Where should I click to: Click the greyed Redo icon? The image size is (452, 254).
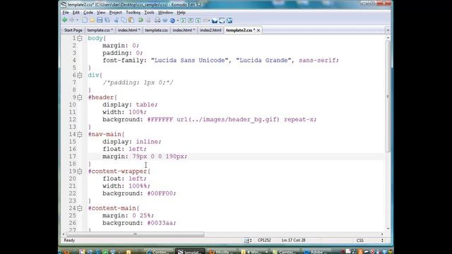pos(148,20)
